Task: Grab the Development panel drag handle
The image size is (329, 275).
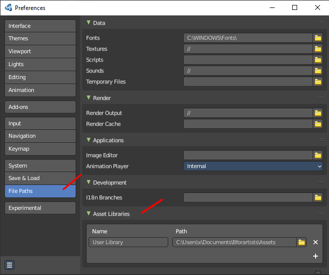Action: click(x=321, y=183)
